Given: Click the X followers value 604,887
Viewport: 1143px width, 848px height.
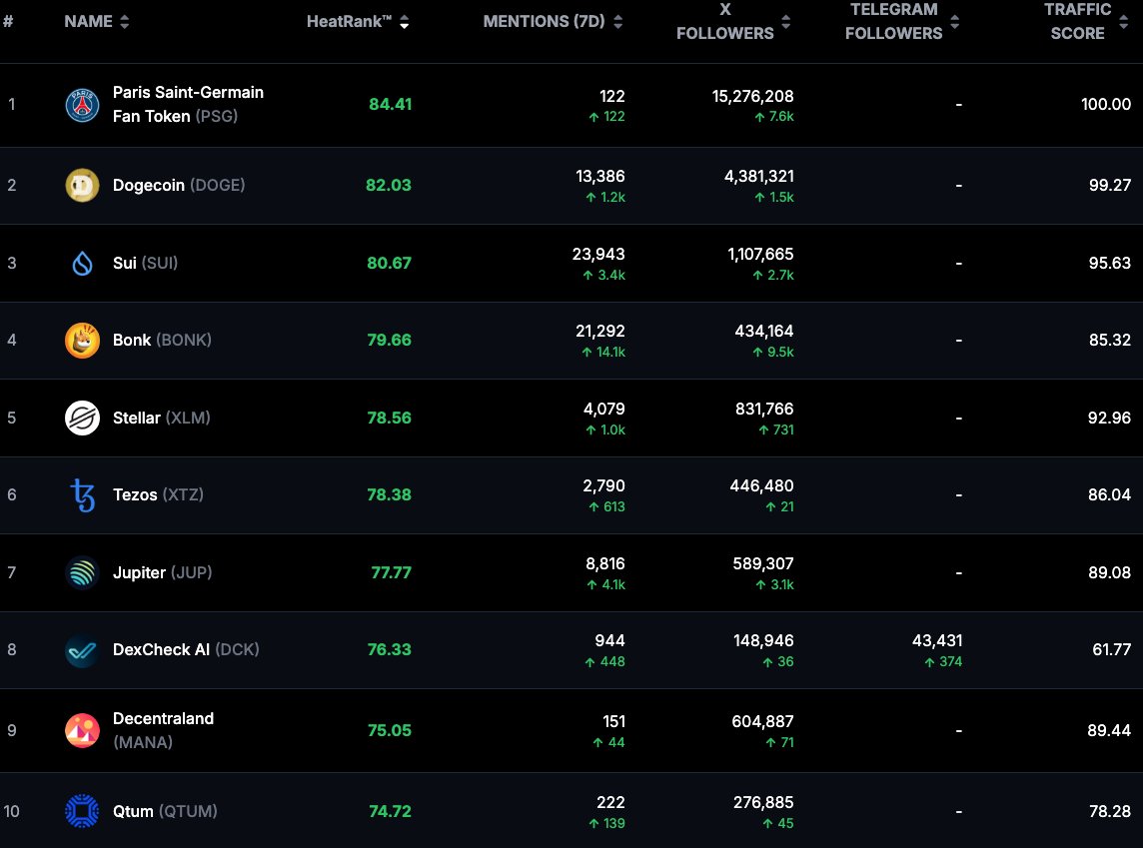Looking at the screenshot, I should [762, 721].
